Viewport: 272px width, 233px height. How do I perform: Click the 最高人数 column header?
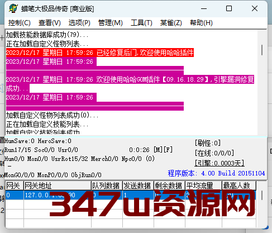click(x=239, y=186)
